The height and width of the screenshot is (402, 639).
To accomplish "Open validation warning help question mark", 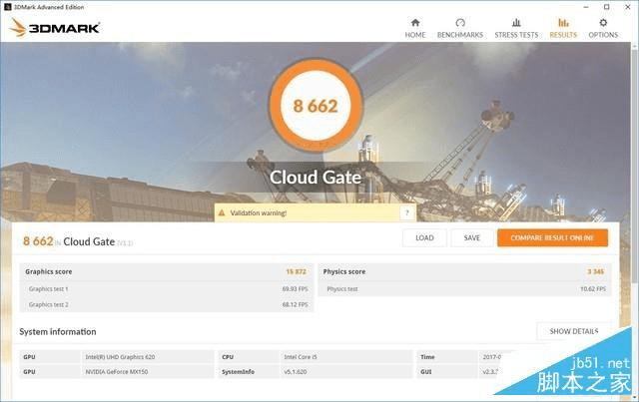I will (406, 212).
